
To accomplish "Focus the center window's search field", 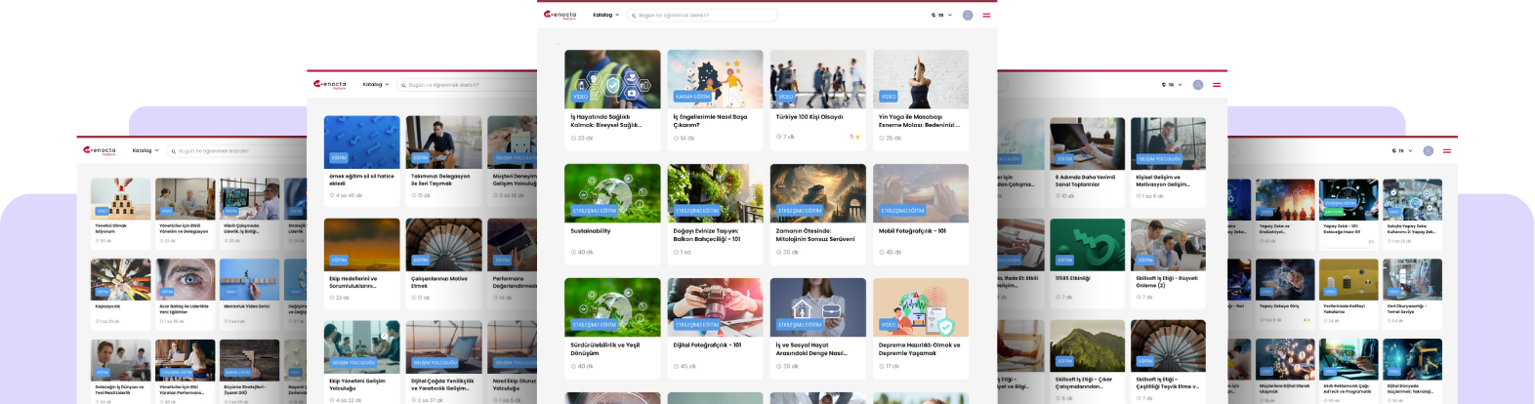I will pos(702,15).
